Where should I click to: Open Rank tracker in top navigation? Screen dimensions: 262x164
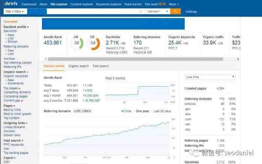point(133,4)
